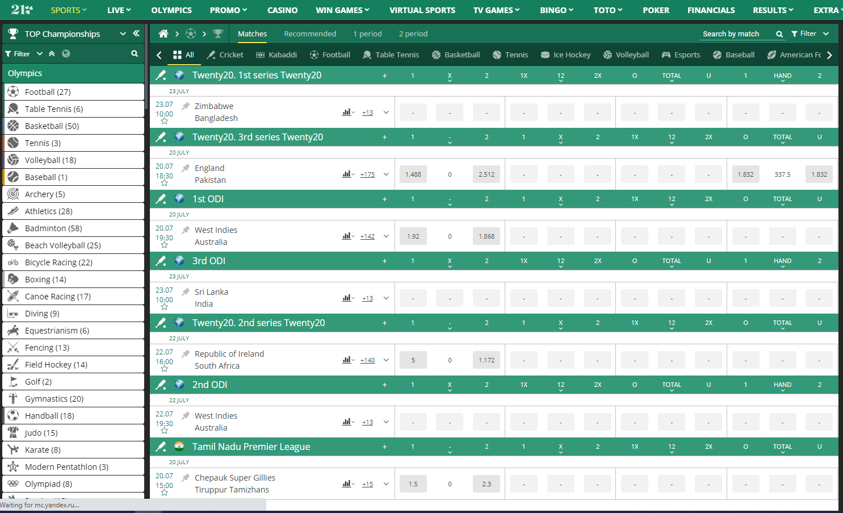Click India flag icon of Tamil Nadu Premier League
Image resolution: width=843 pixels, height=513 pixels.
click(x=179, y=446)
